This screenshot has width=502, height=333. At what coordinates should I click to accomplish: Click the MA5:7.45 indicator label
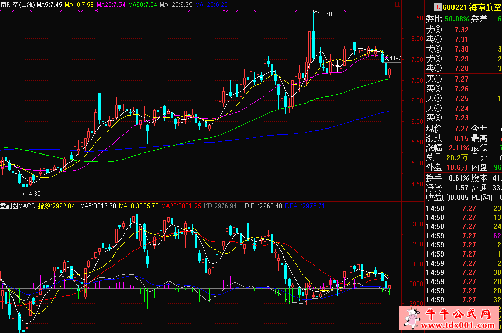click(x=50, y=5)
